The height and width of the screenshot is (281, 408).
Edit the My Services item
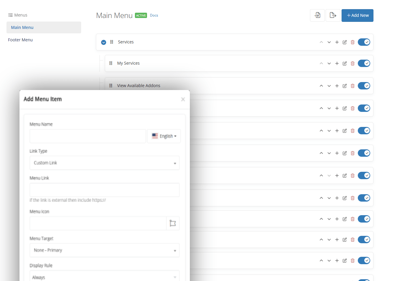tap(345, 63)
